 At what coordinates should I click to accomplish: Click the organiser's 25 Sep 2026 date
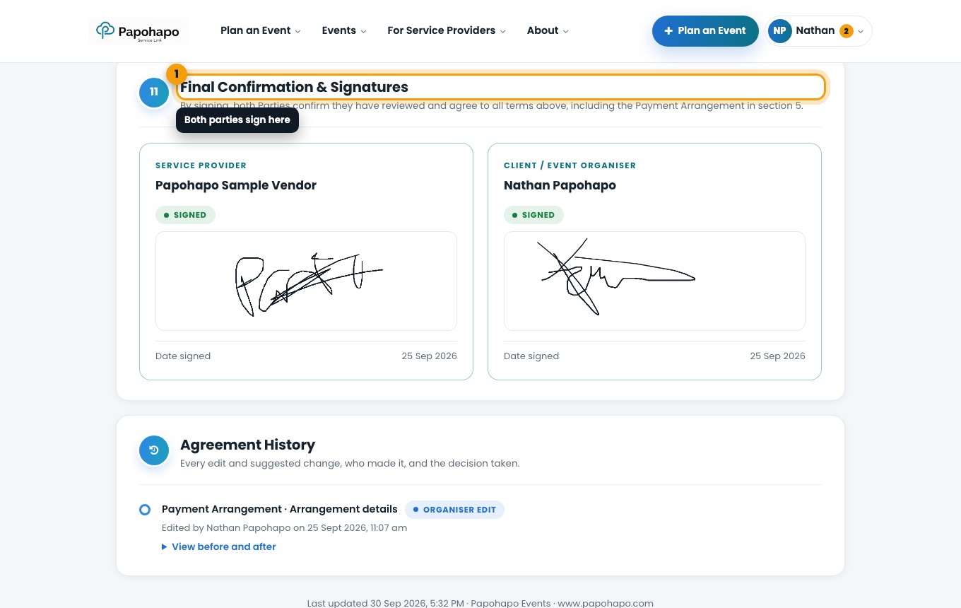click(777, 356)
